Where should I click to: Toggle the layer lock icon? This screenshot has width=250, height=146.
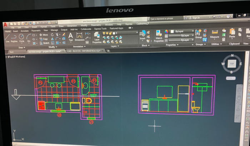110,33
